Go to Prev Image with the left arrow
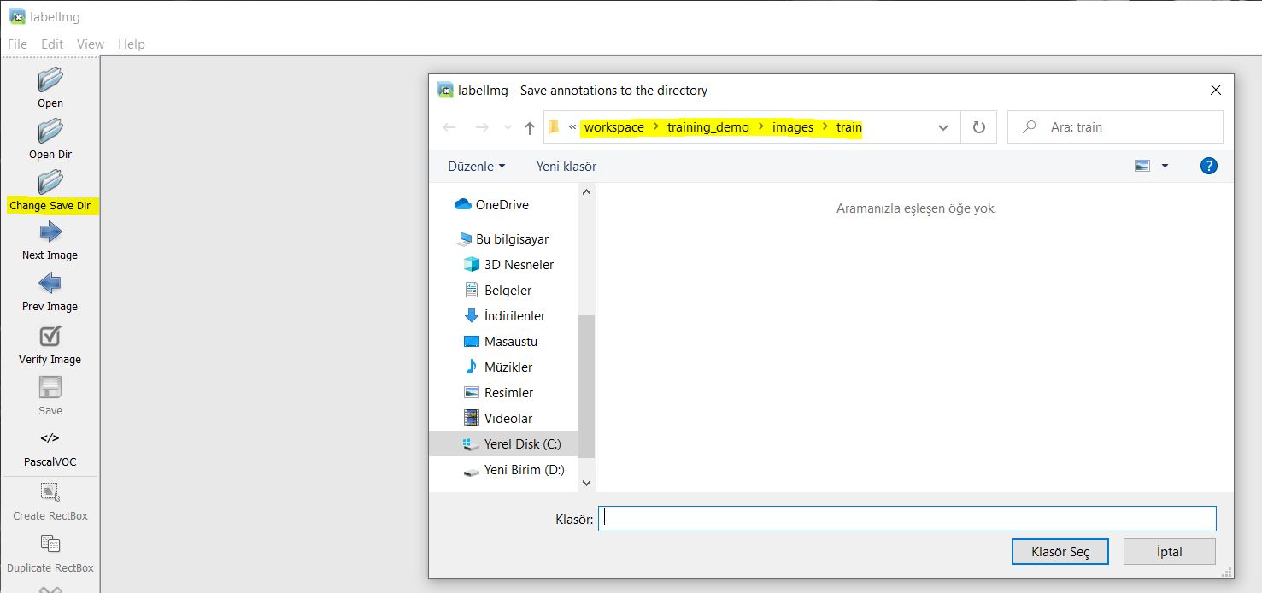The height and width of the screenshot is (593, 1262). 50,283
